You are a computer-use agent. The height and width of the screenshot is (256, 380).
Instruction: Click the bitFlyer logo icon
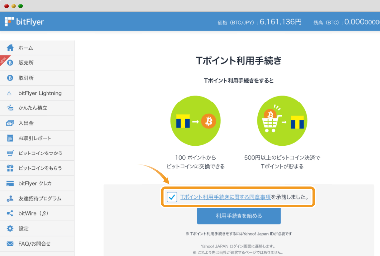(9, 22)
